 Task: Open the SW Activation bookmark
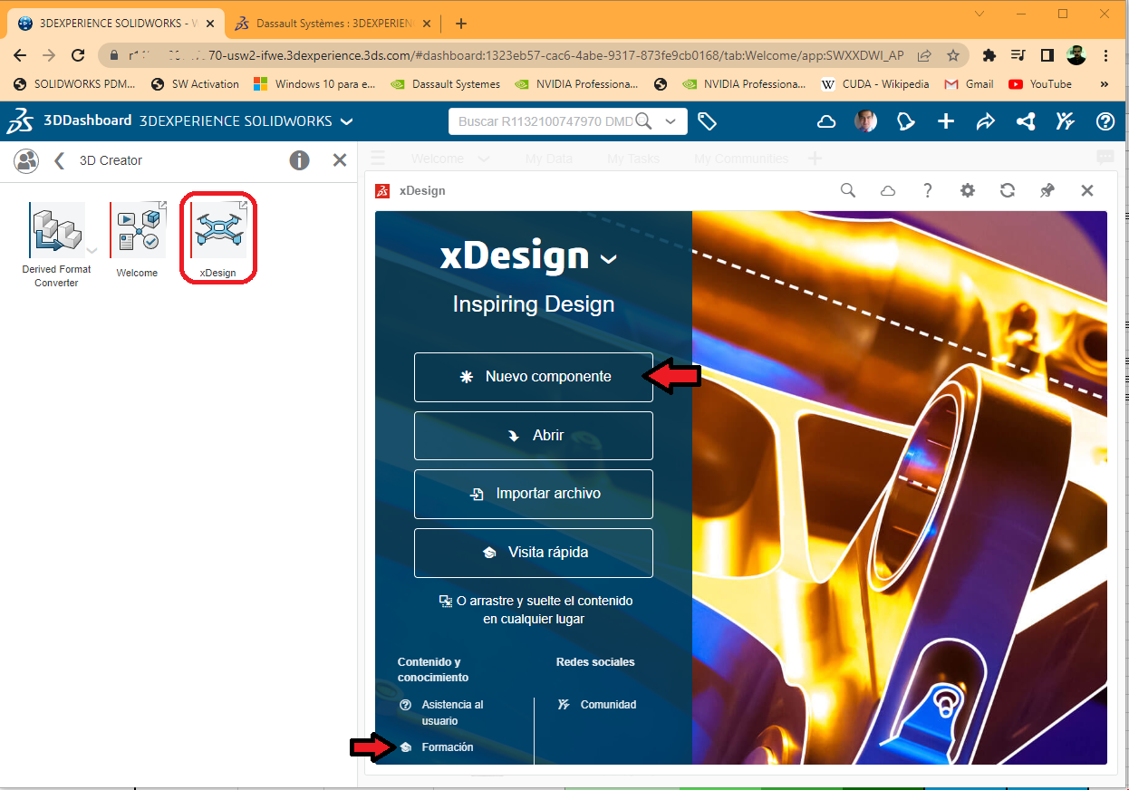click(195, 84)
